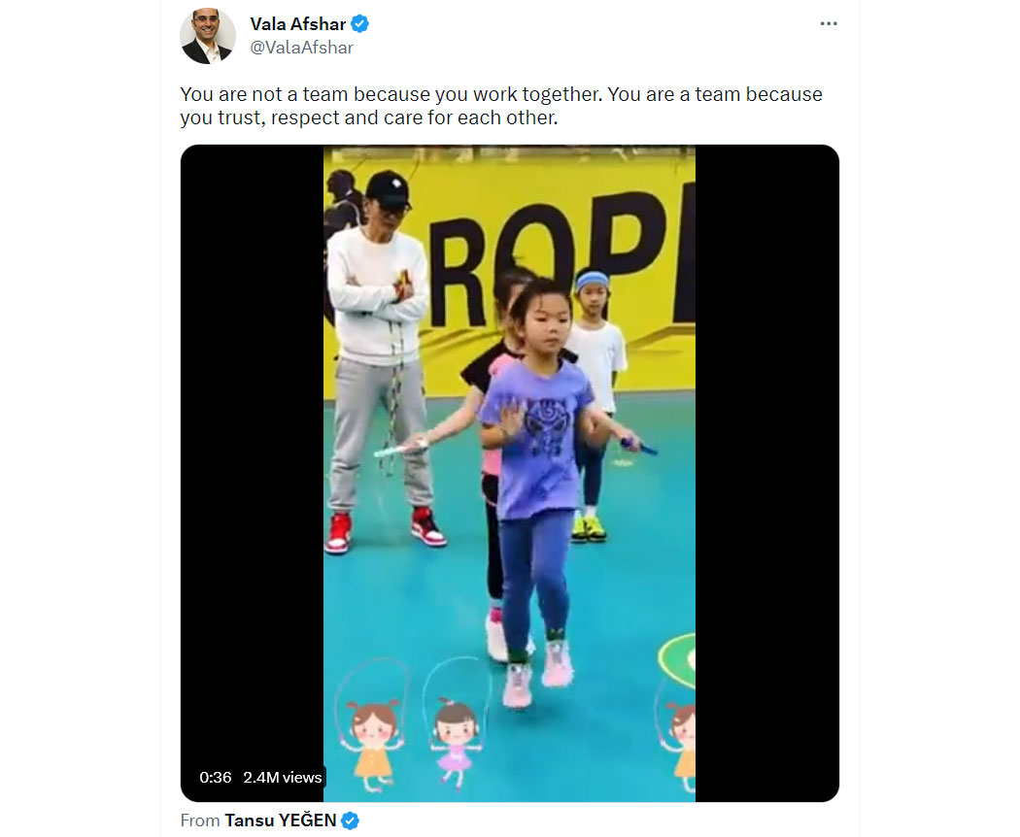Click the "From" label below the video
1020x837 pixels.
[x=200, y=820]
